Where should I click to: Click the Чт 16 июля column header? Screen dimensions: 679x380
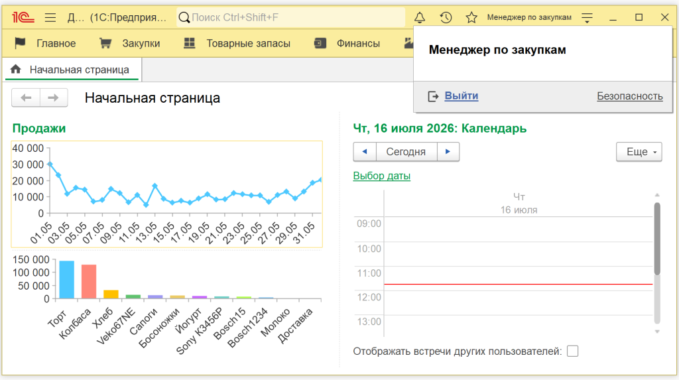(x=519, y=203)
